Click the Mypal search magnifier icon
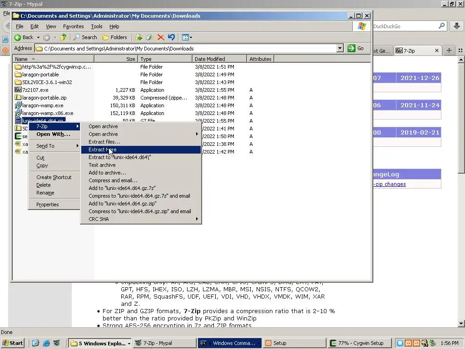The width and height of the screenshot is (465, 349). (x=441, y=26)
